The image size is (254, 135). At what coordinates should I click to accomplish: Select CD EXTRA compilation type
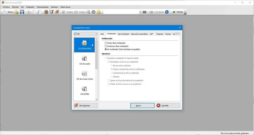84,91
